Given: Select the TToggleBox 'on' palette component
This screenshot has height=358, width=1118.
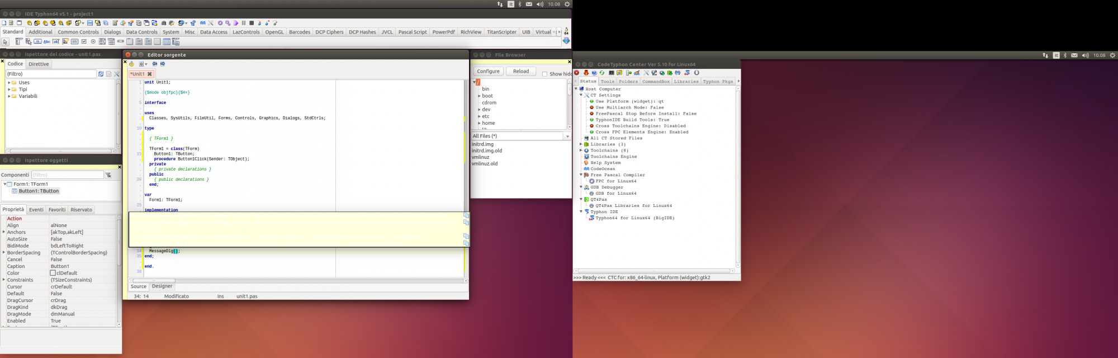Looking at the screenshot, I should click(74, 41).
